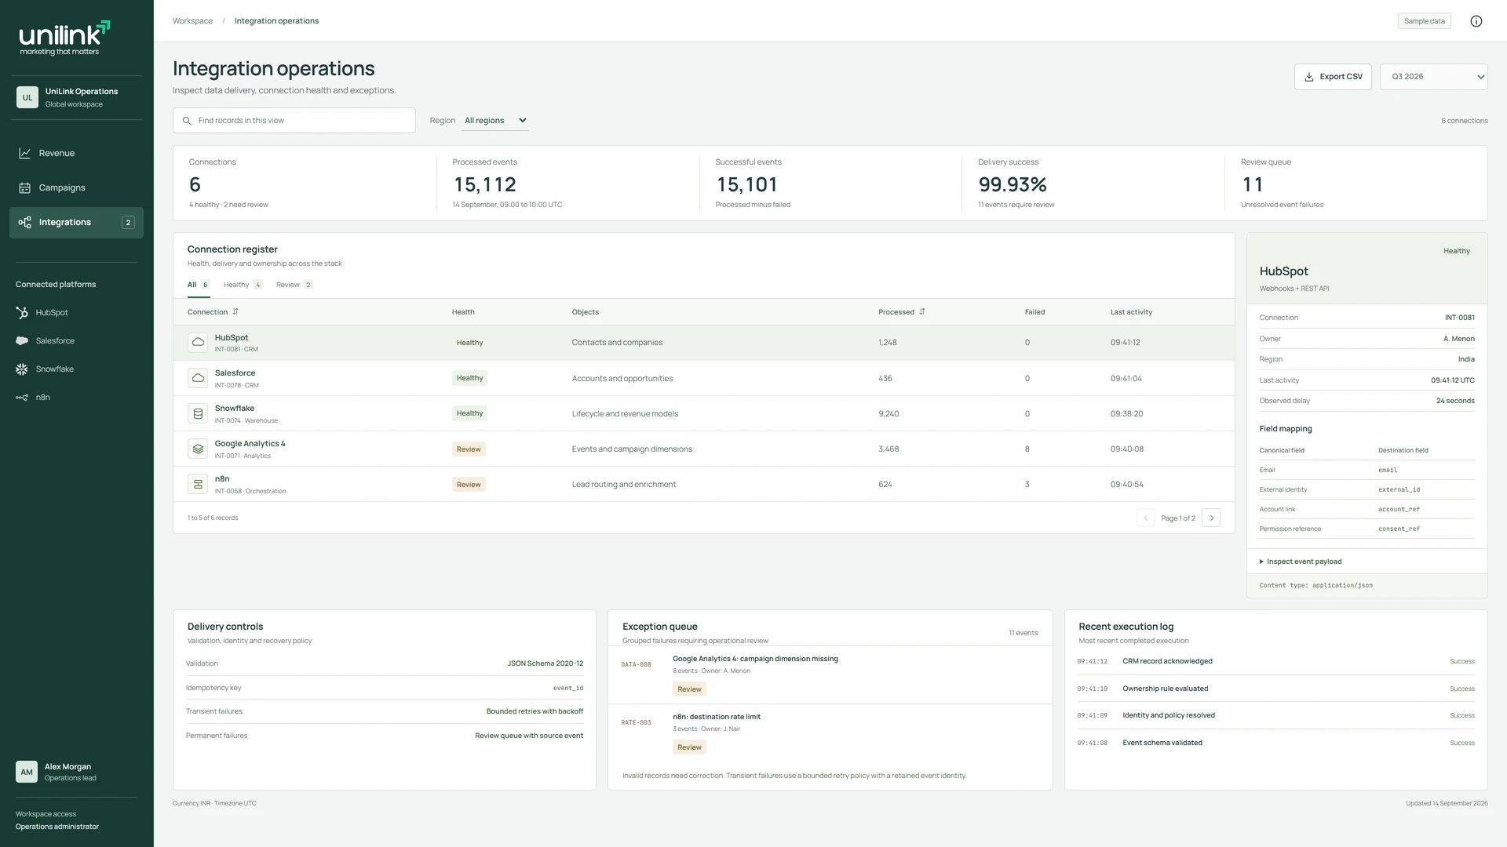This screenshot has width=1507, height=847.
Task: Open the UniLink Operations workspace switcher
Action: (x=76, y=97)
